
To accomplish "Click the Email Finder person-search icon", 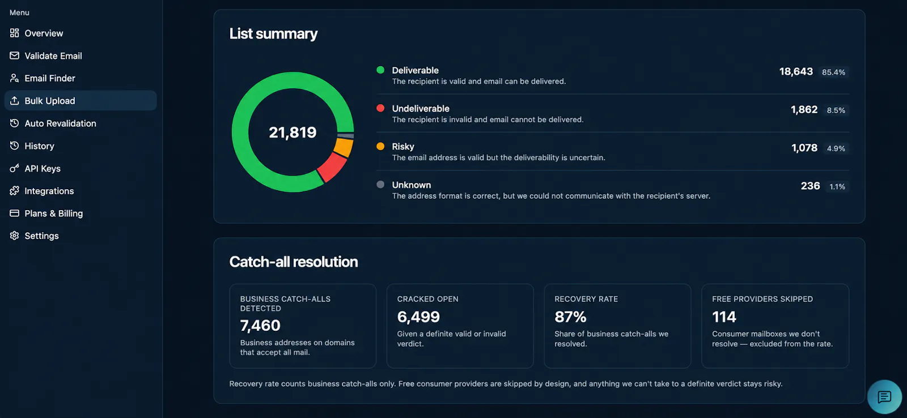I will pyautogui.click(x=14, y=78).
